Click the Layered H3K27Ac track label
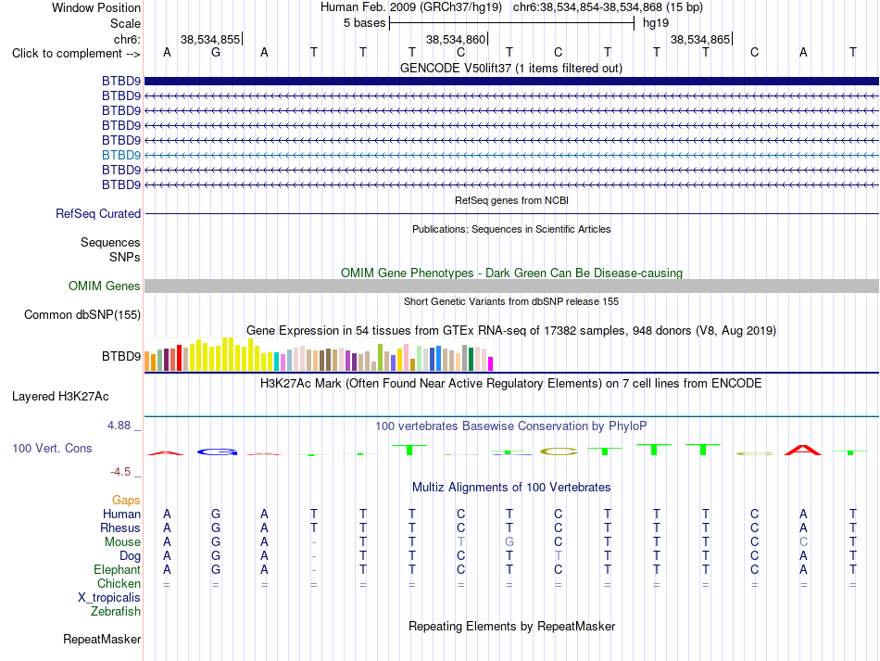This screenshot has height=661, width=880. [60, 397]
